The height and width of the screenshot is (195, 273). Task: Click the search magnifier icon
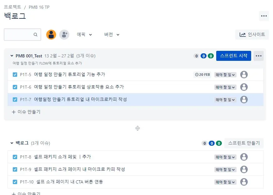coord(36,35)
